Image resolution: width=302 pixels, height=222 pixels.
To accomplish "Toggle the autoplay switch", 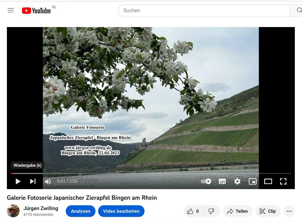I will [x=206, y=181].
